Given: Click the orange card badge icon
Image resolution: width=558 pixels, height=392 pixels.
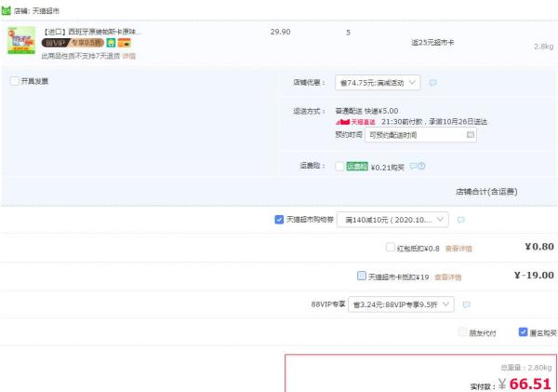Looking at the screenshot, I should click(125, 43).
